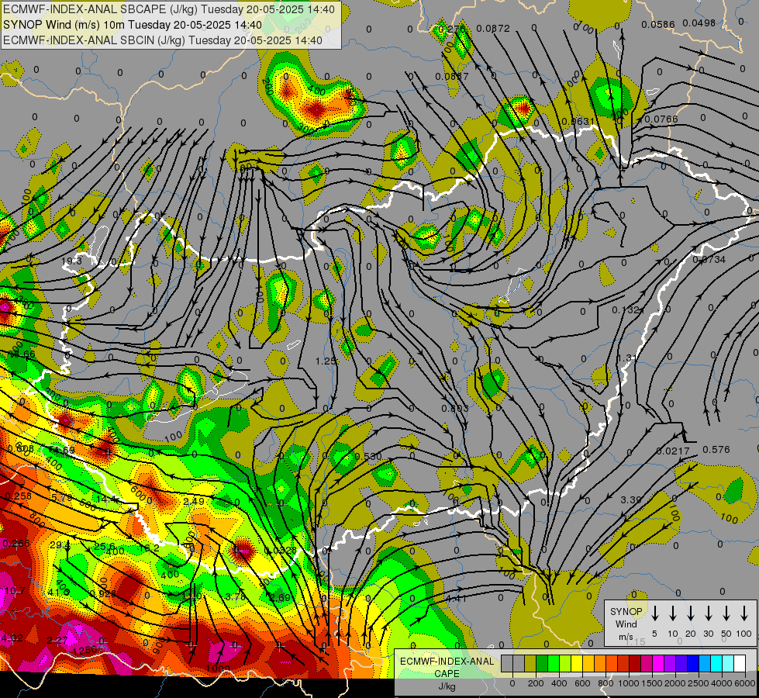Screen dimensions: 759x698
Task: Click the 200 tick label on CAPE scale
Action: click(536, 683)
